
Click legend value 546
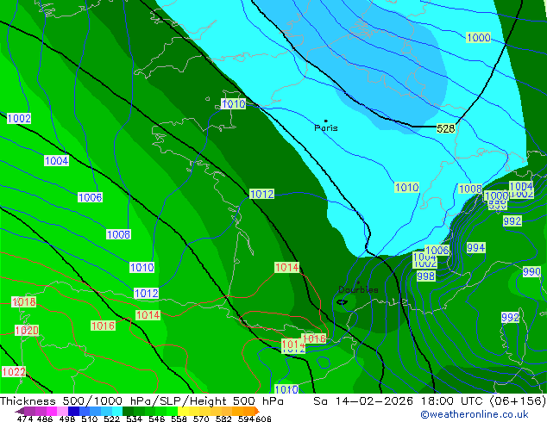[157, 419]
